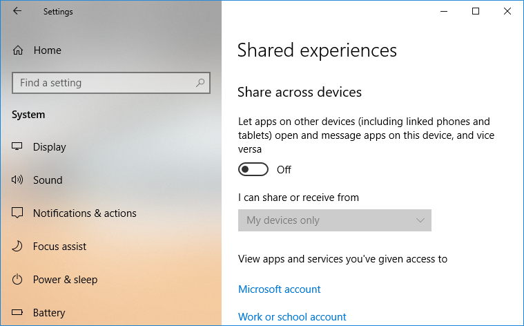Minimize the Settings window
Screen dimensions: 524x326
click(444, 11)
